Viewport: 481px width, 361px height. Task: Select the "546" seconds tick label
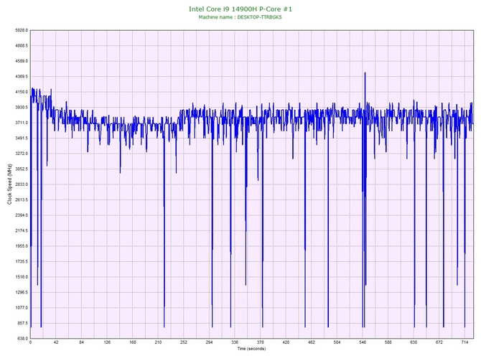363,342
